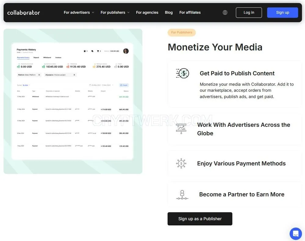Click the Export button in dashboard preview
The image size is (305, 241).
click(124, 85)
